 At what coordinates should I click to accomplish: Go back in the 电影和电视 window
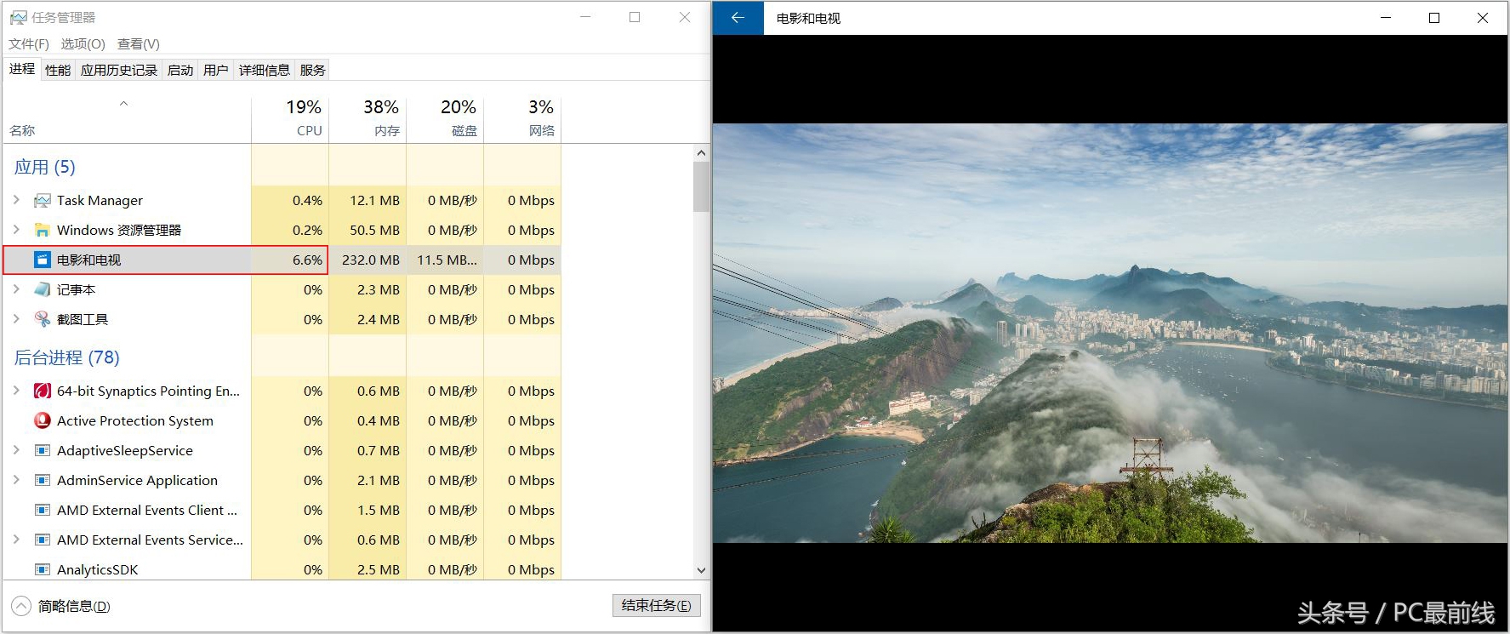[738, 18]
